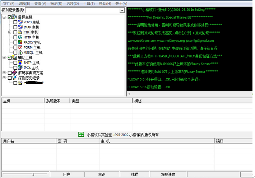The image size is (255, 178).
Task: Click the 解码字典或方案 book icon
Action: (x=15, y=73)
